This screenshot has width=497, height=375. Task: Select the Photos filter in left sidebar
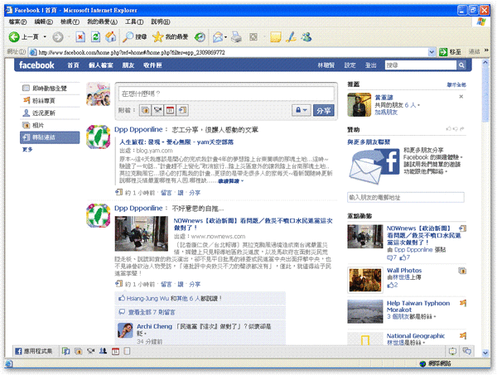click(50, 125)
